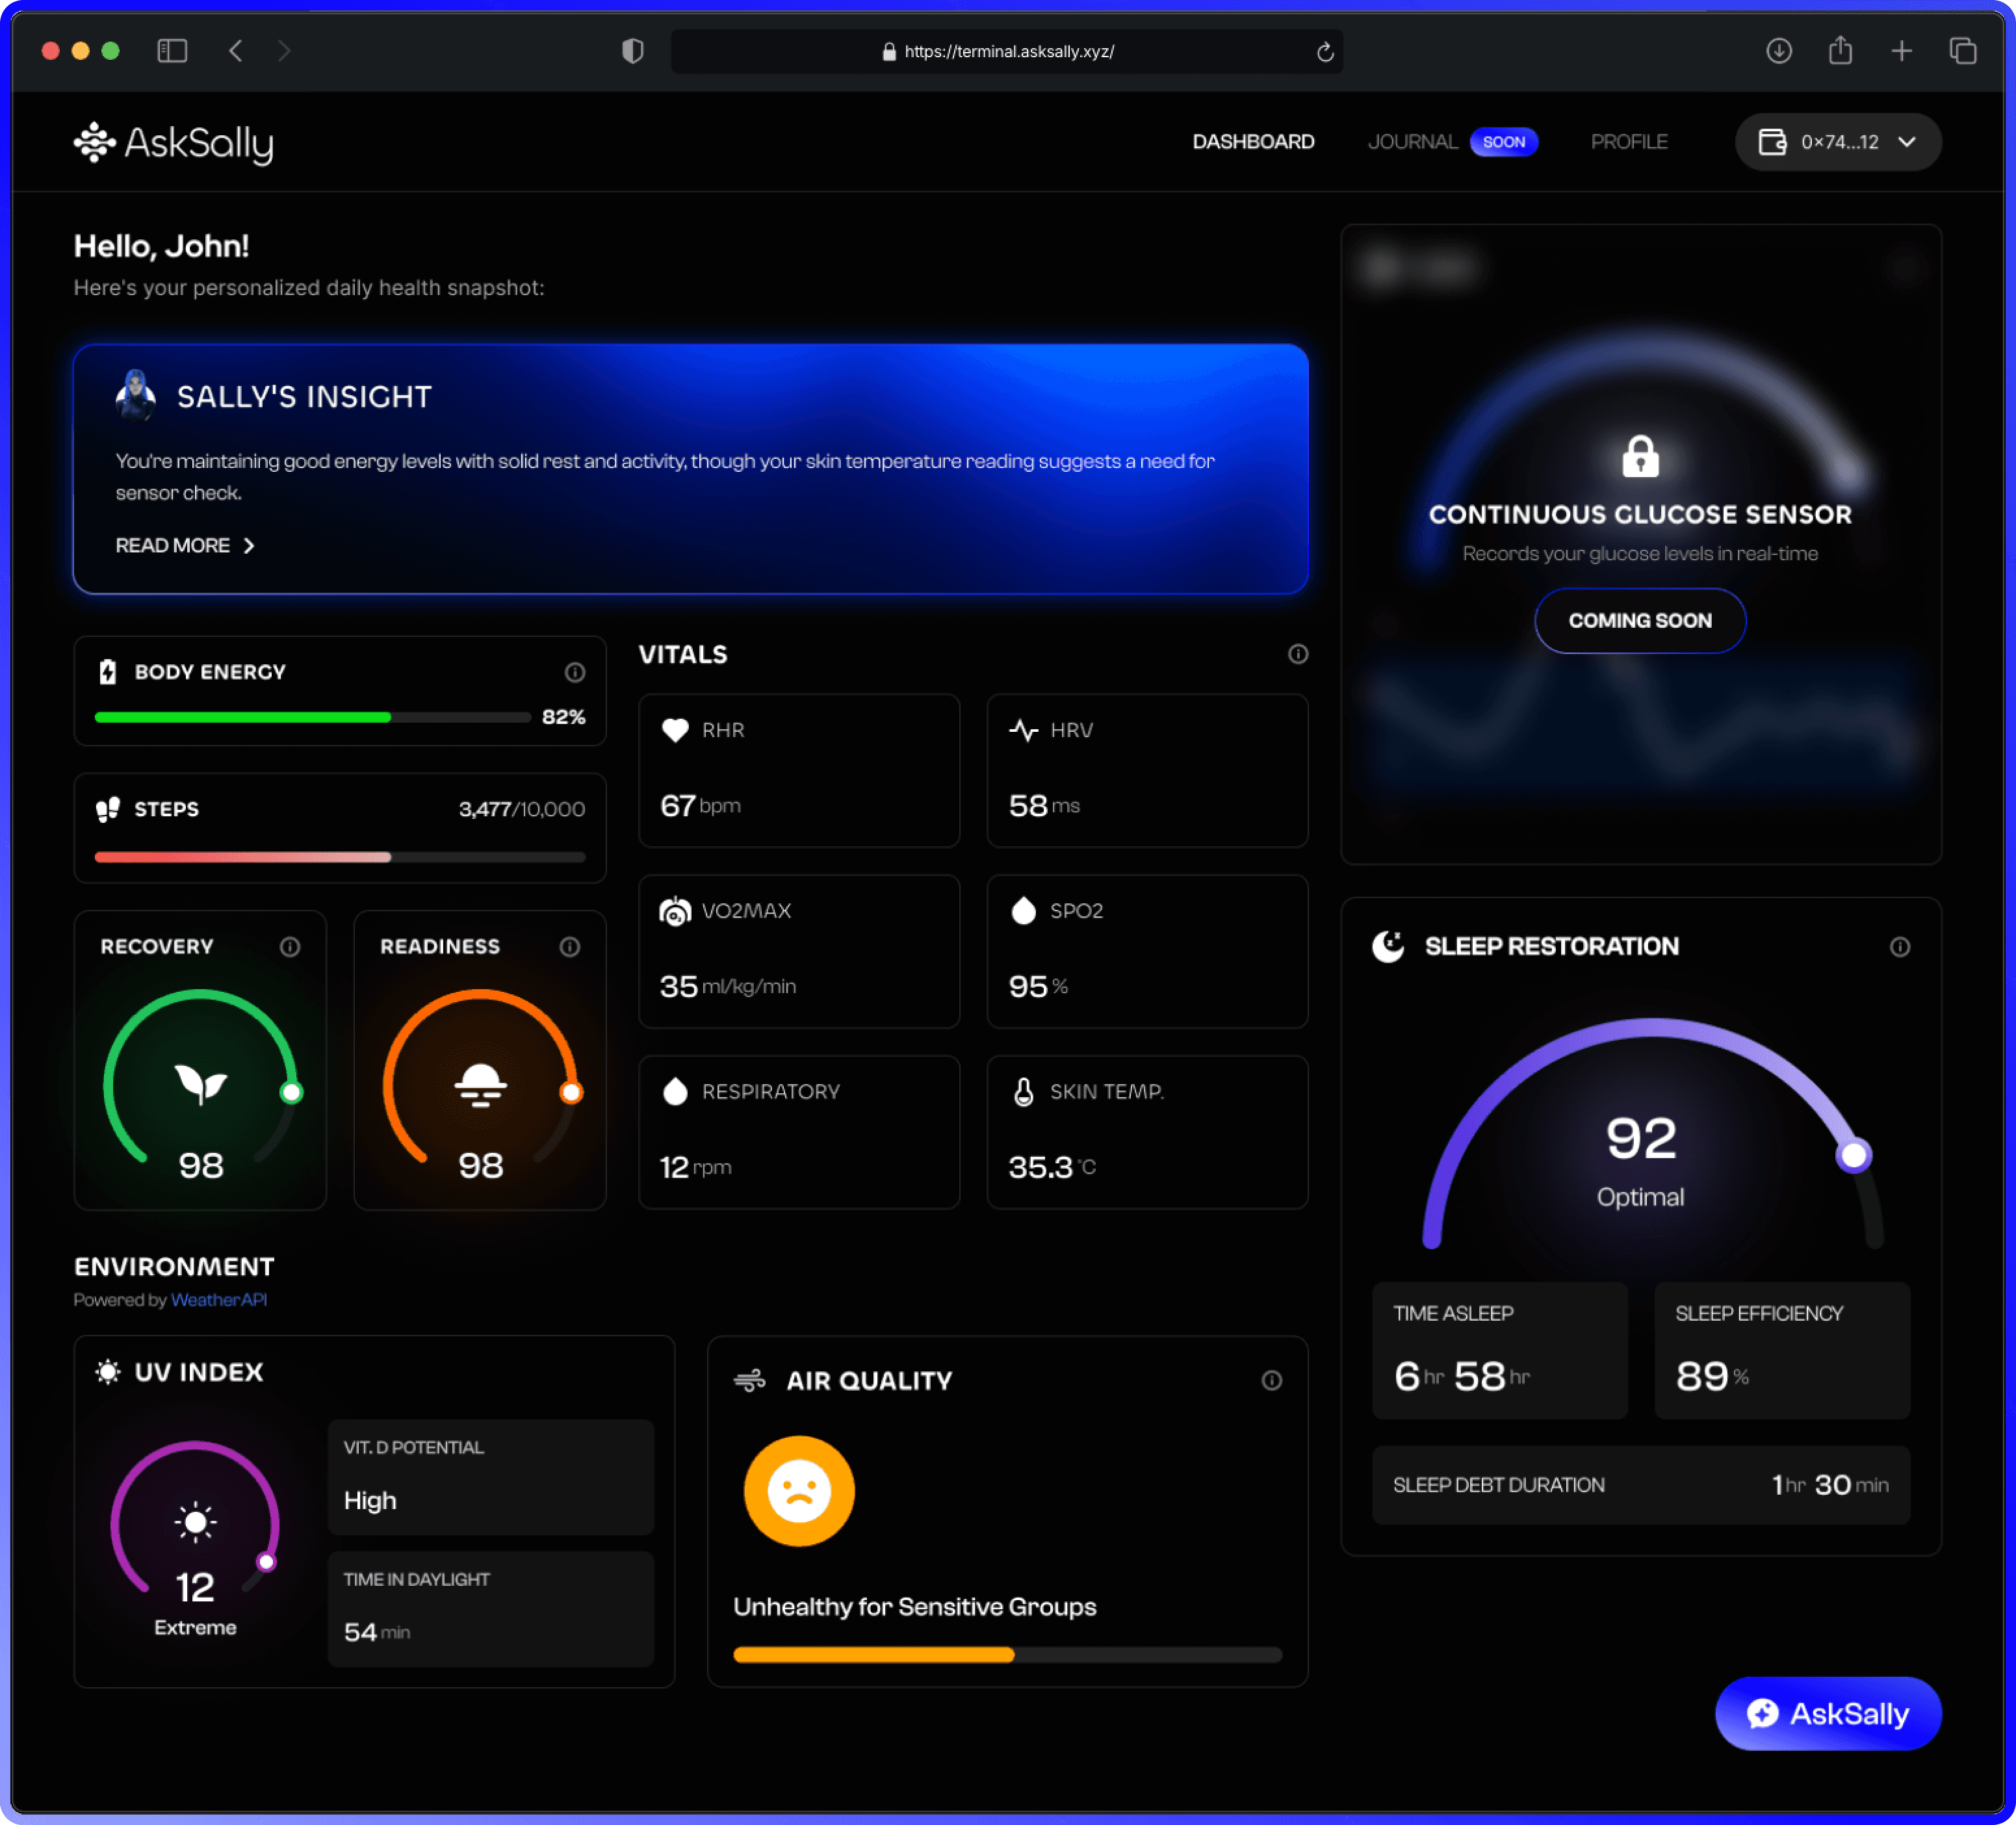
Task: Open the Sleep Restoration info icon
Action: tap(1899, 946)
